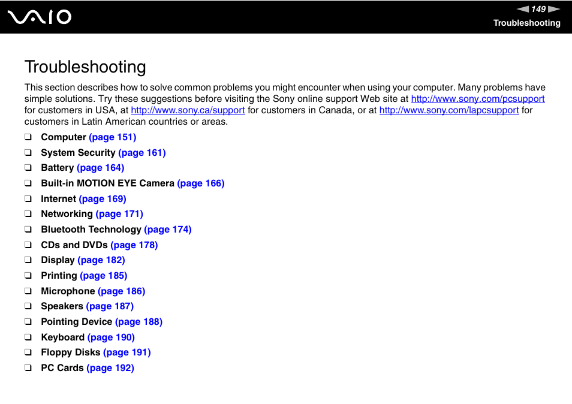
Task: Open Pointing Device (page 188)
Action: [x=139, y=322]
